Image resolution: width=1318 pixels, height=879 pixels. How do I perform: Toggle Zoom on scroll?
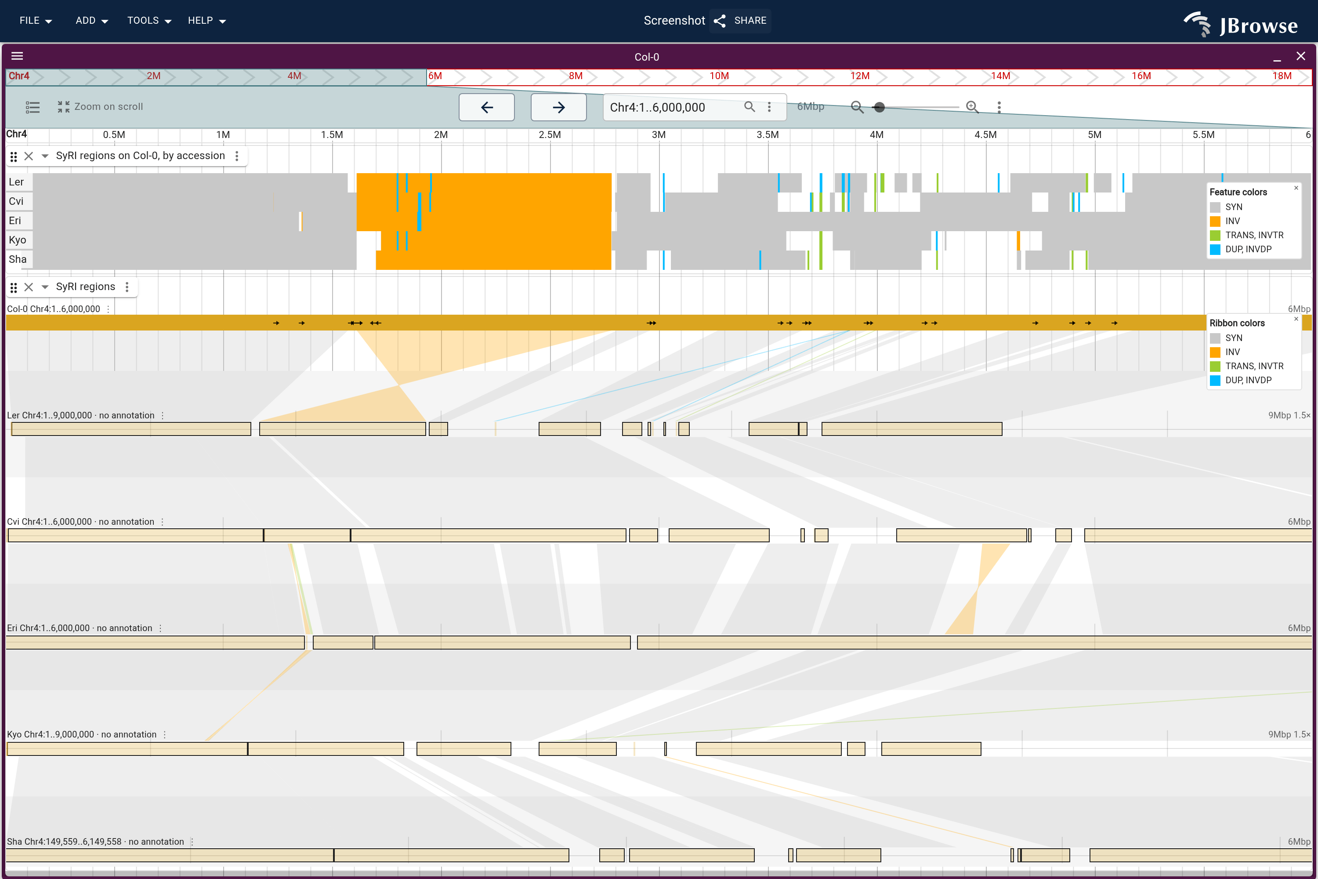click(100, 106)
